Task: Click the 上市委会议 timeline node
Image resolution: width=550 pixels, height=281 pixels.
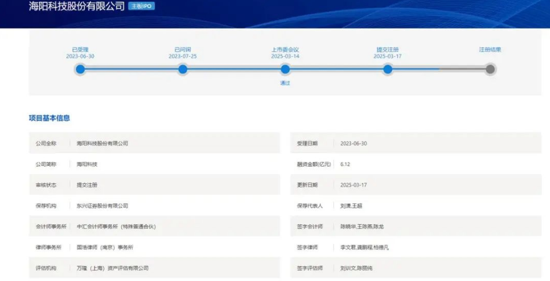Action: [x=285, y=69]
